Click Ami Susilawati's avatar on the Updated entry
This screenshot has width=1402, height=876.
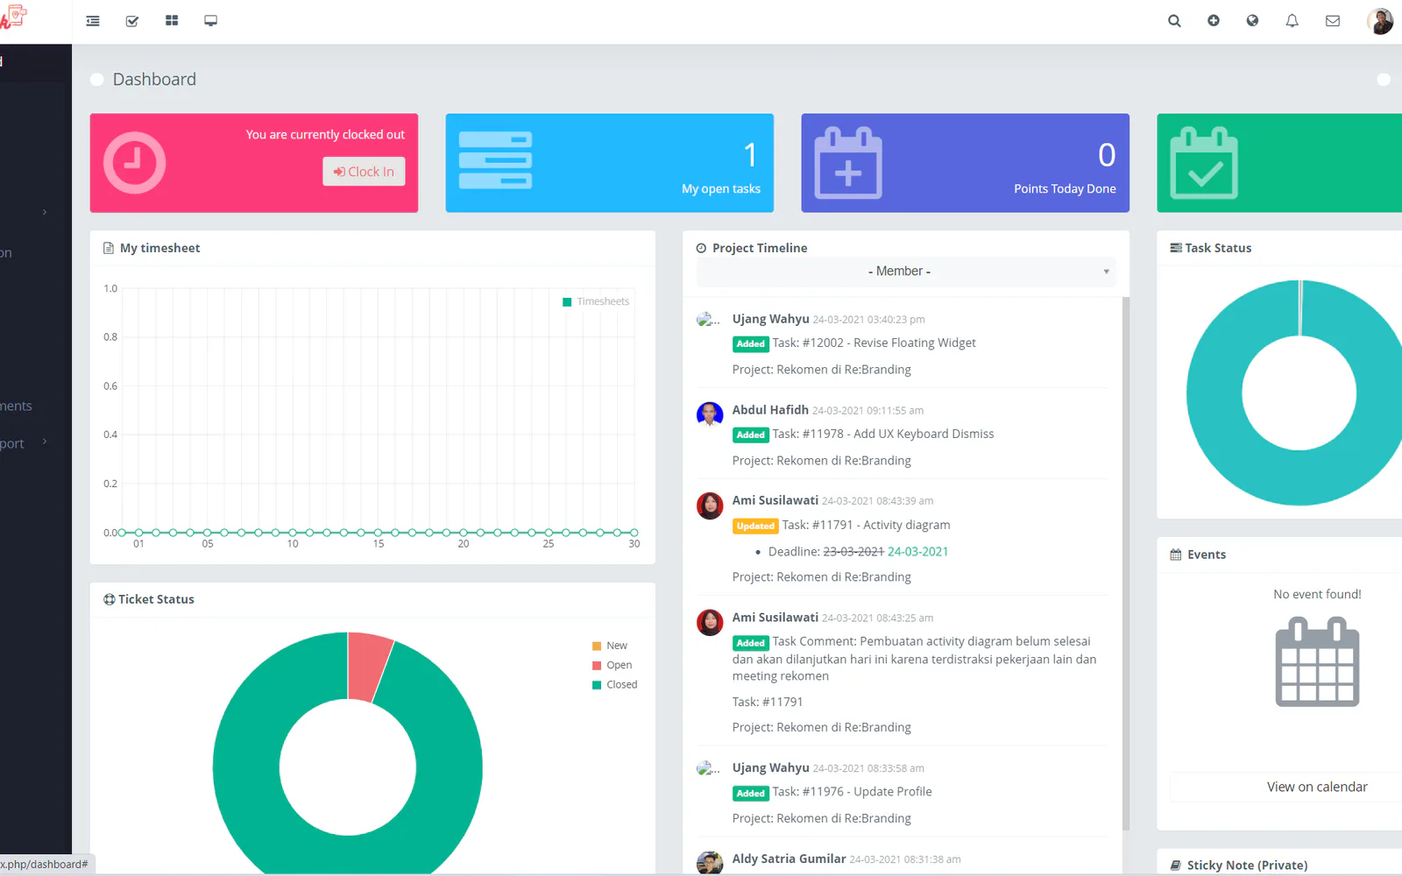click(710, 505)
